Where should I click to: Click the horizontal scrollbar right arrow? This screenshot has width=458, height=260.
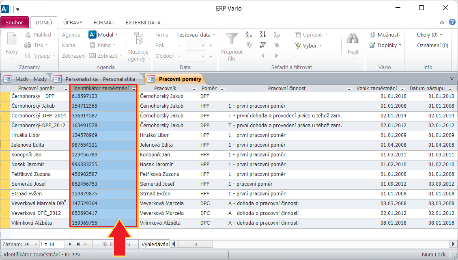[454, 244]
